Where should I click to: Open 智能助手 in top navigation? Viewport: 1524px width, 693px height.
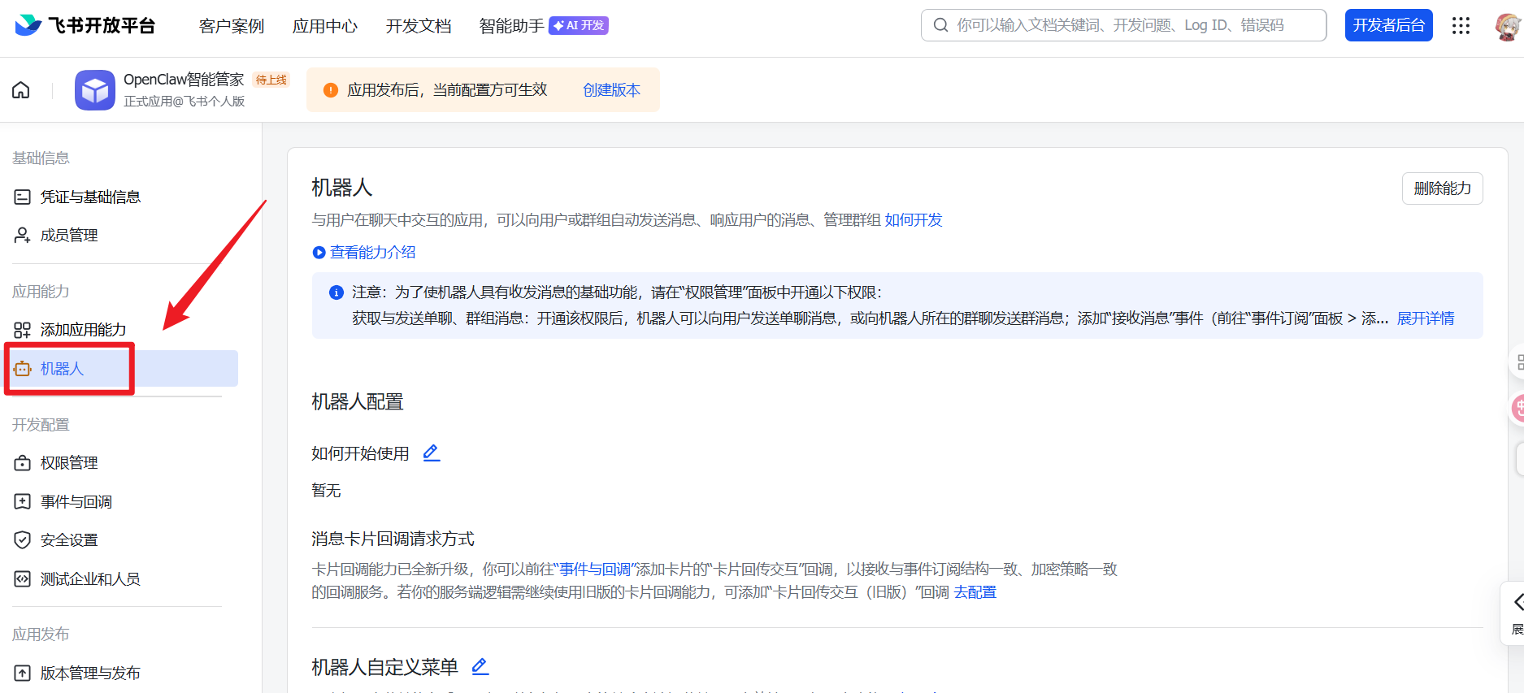[512, 26]
